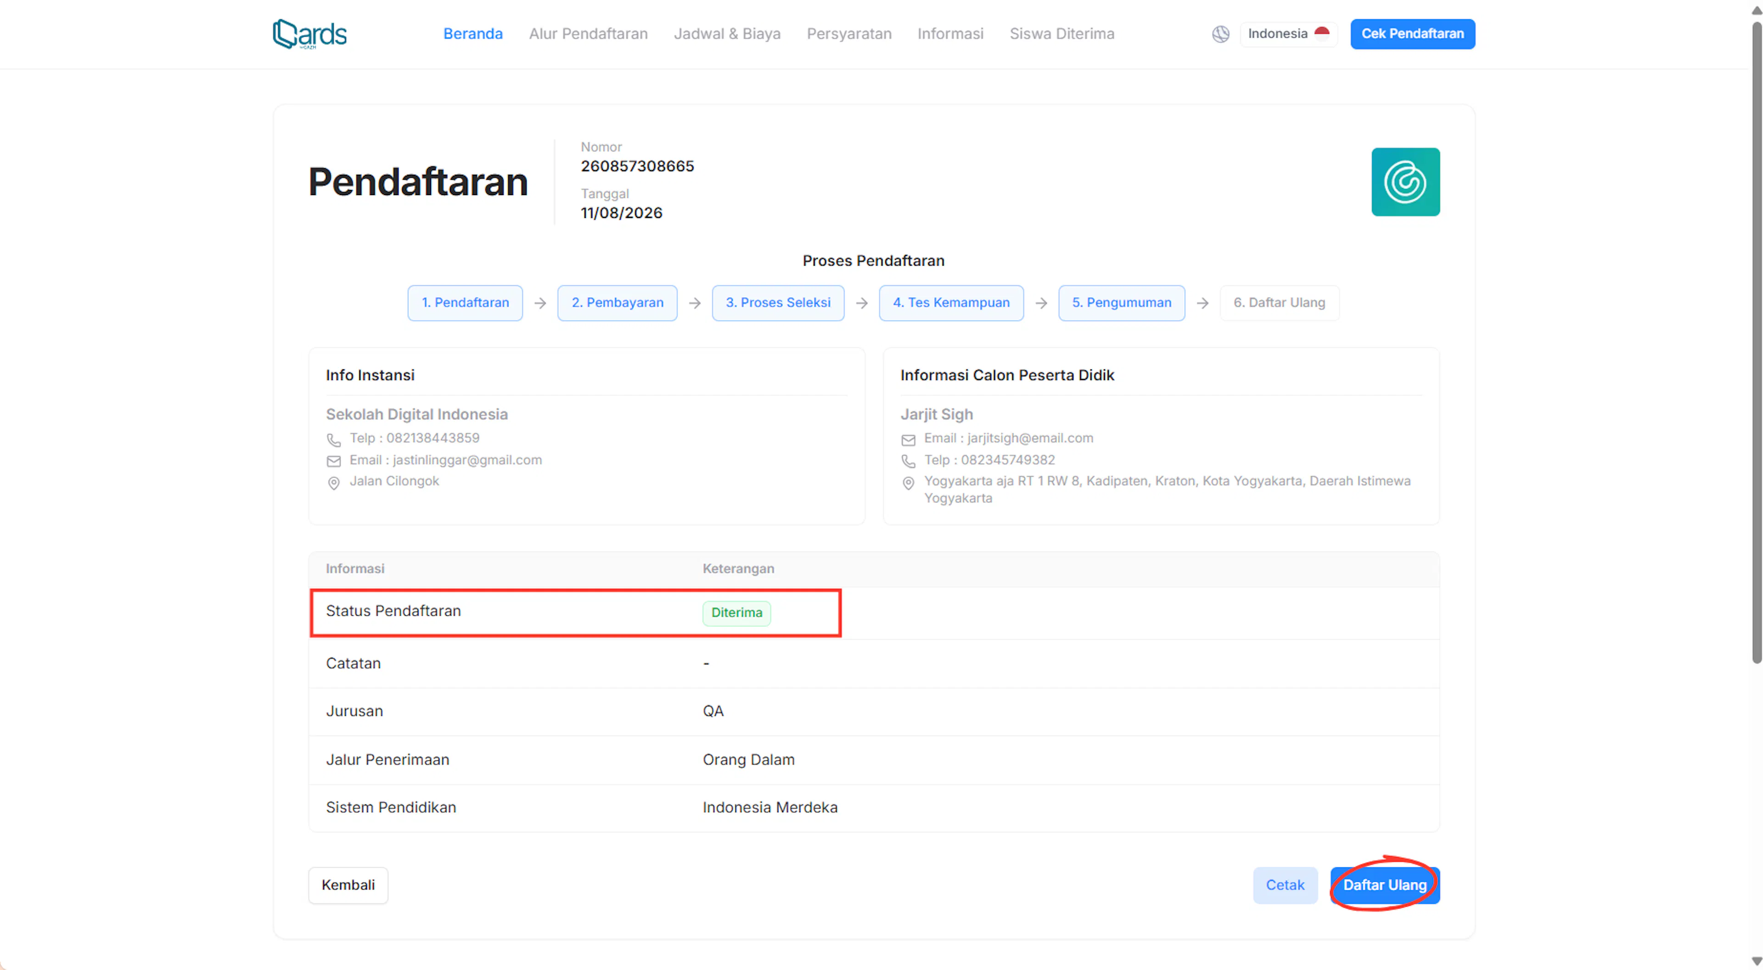Click the Informasi Calon Peserta Didik heading
Viewport: 1763px width, 970px height.
tap(1007, 375)
